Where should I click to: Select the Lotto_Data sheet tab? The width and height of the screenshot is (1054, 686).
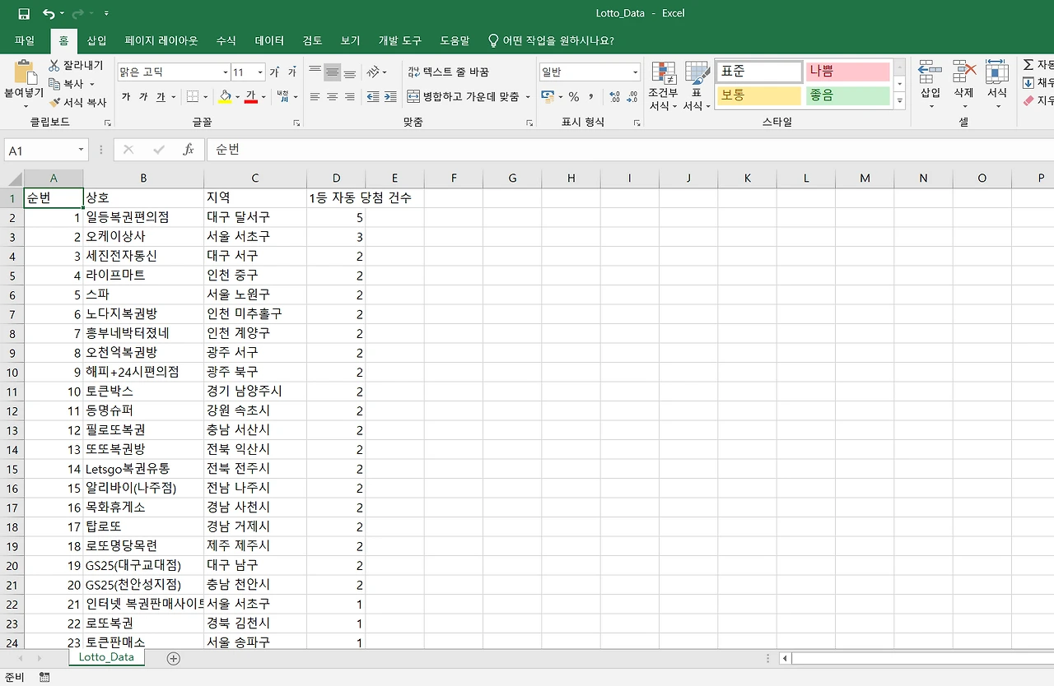tap(106, 657)
